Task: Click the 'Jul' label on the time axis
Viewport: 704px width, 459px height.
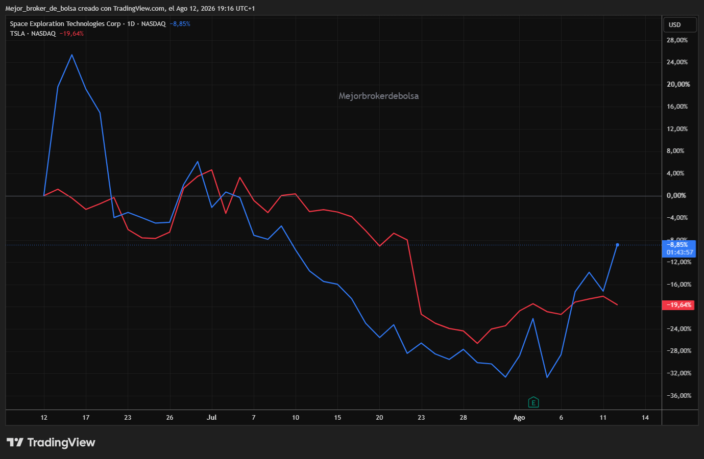Action: 211,418
